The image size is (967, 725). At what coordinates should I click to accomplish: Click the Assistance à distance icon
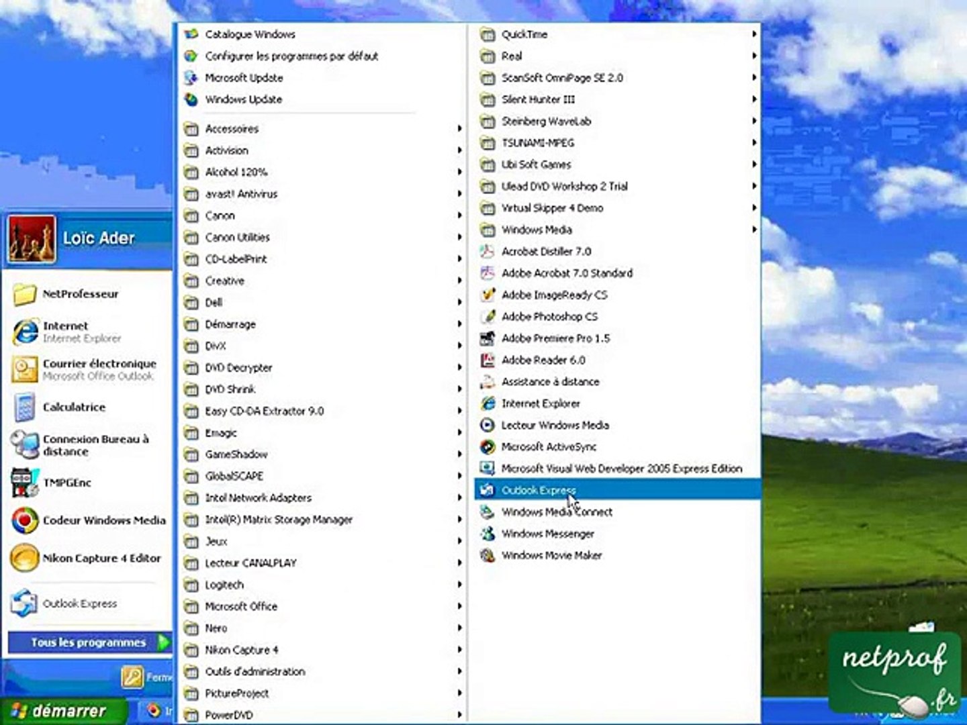coord(488,382)
